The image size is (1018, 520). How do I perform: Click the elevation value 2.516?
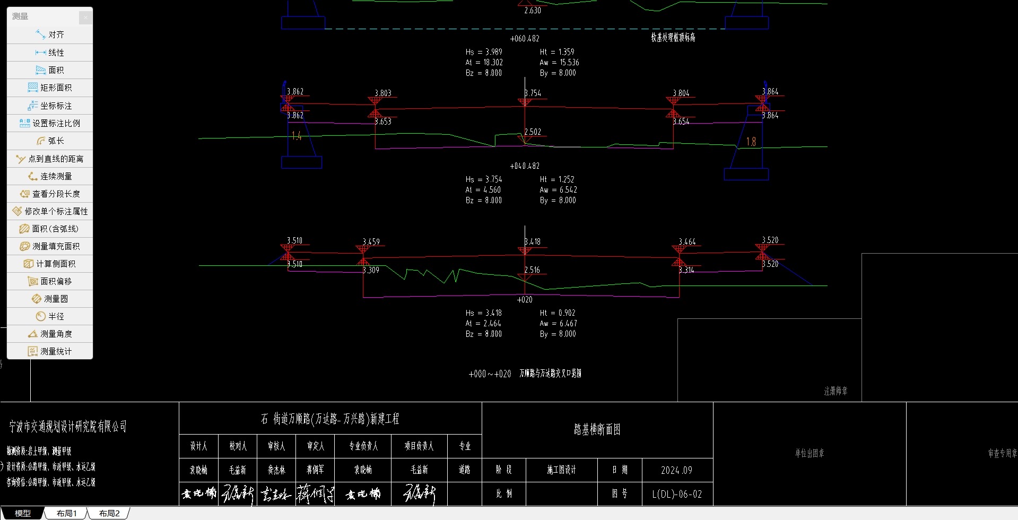click(x=532, y=270)
